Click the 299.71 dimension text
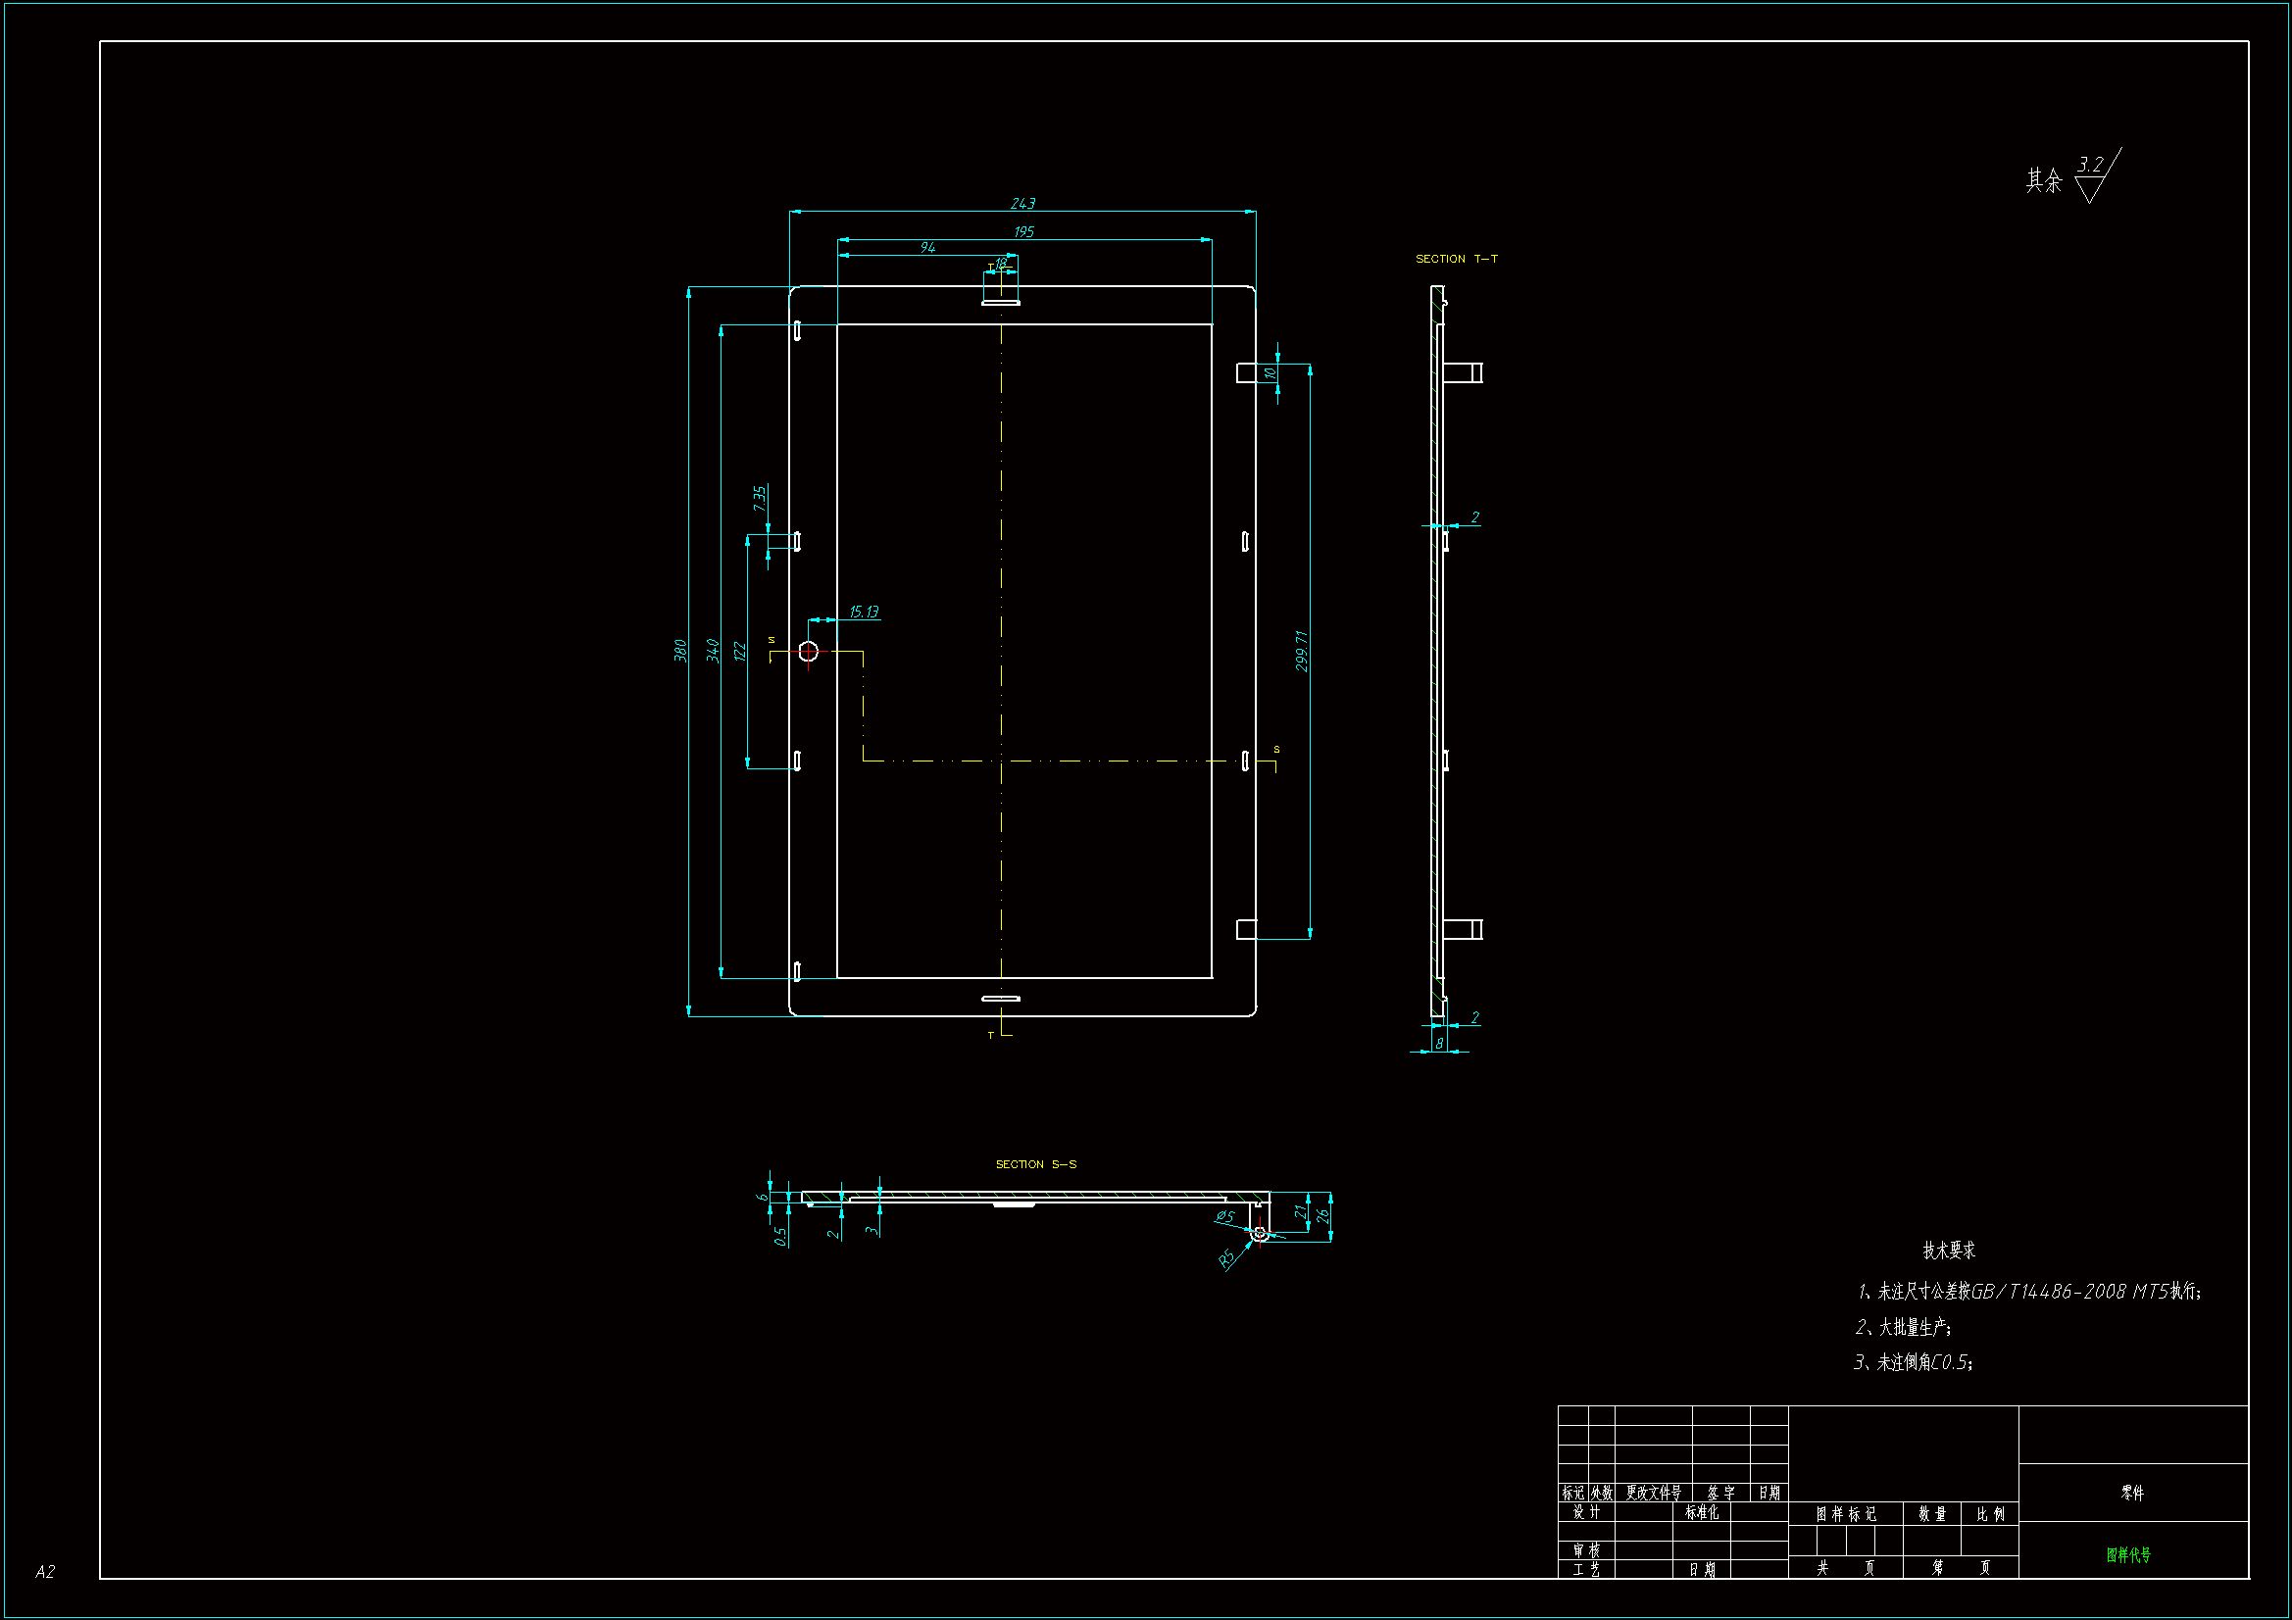This screenshot has width=2292, height=1620. pos(1301,651)
